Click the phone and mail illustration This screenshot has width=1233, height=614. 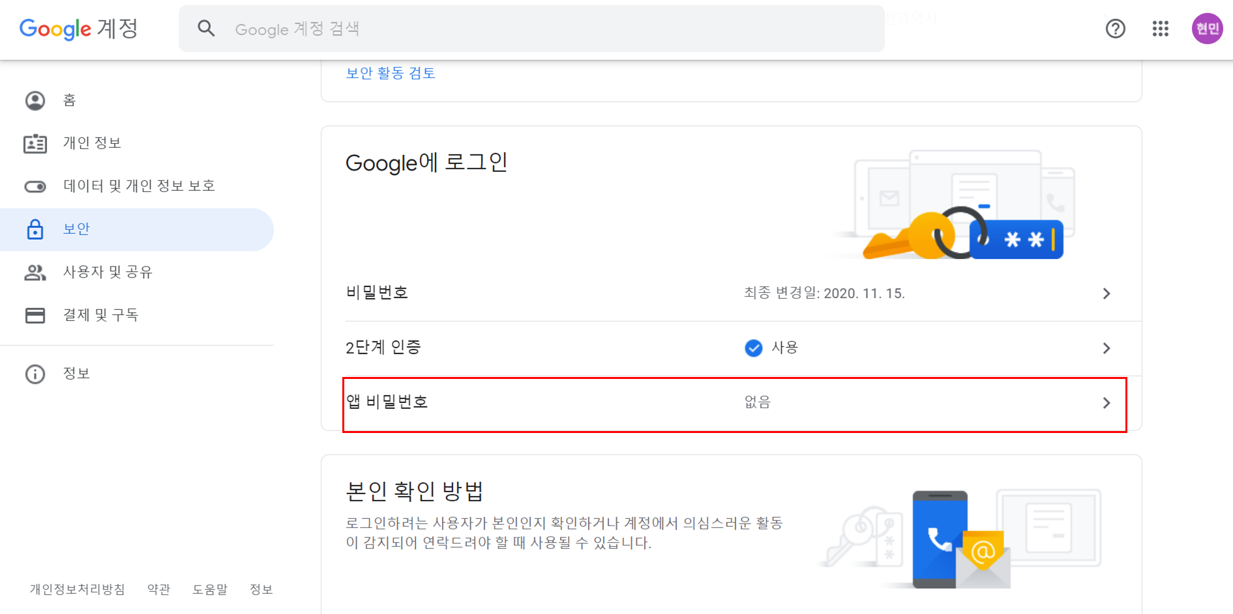(x=960, y=539)
